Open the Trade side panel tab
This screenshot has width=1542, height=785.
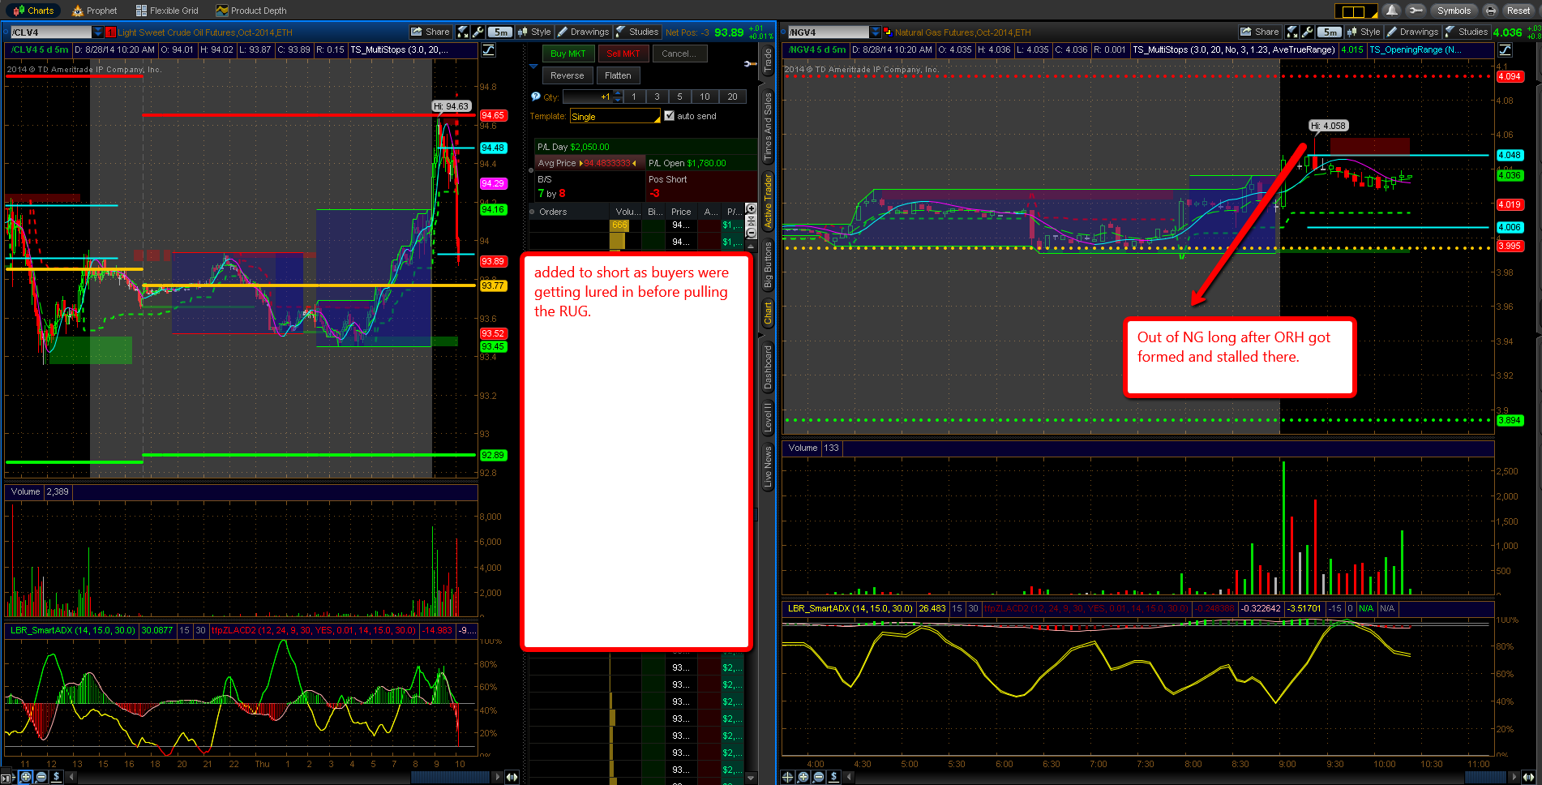pos(768,61)
